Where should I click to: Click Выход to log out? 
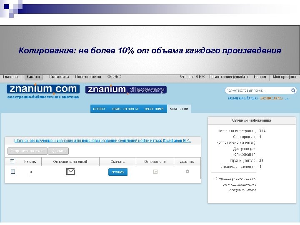[x=260, y=77]
